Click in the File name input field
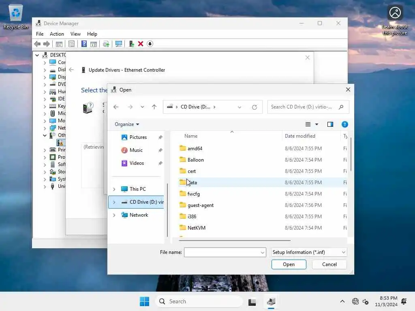 tap(225, 252)
